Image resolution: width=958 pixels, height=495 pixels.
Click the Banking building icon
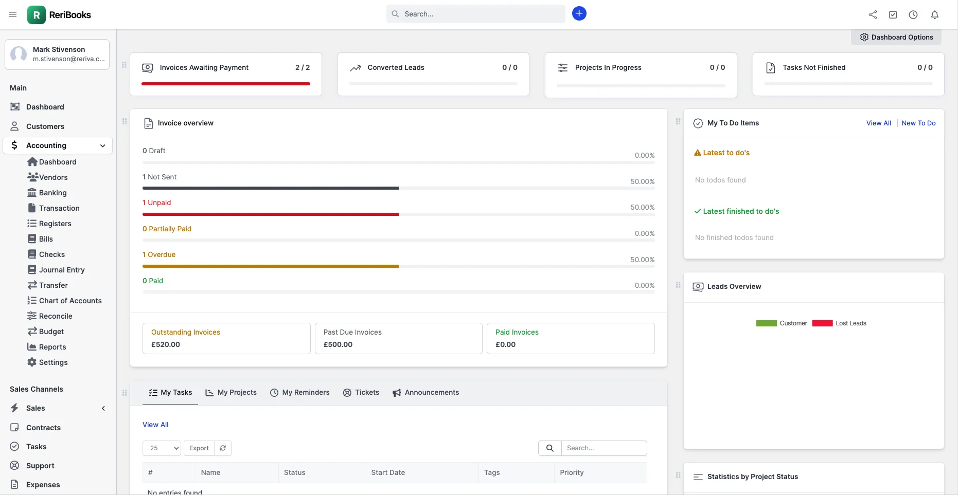click(x=32, y=193)
